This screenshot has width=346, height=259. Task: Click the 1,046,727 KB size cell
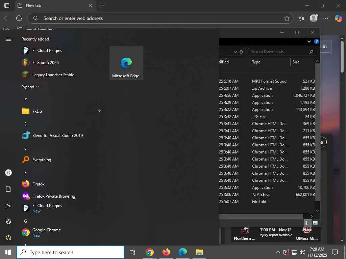pyautogui.click(x=304, y=95)
